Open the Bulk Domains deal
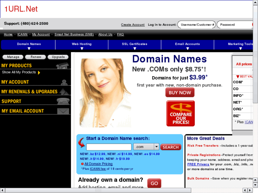 (x=198, y=178)
